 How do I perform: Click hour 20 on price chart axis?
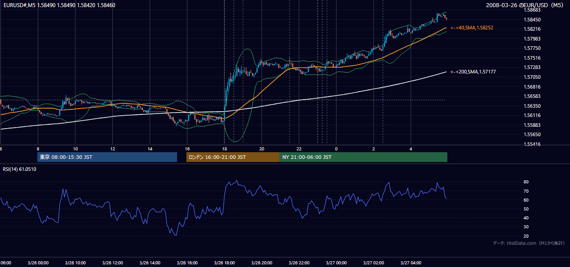pyautogui.click(x=262, y=149)
